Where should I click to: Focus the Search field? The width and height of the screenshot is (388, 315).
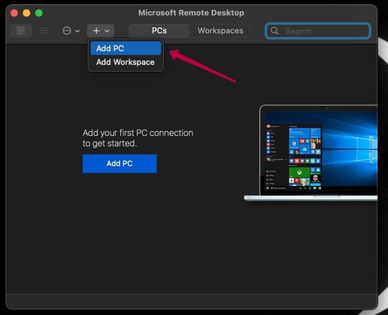pos(318,31)
